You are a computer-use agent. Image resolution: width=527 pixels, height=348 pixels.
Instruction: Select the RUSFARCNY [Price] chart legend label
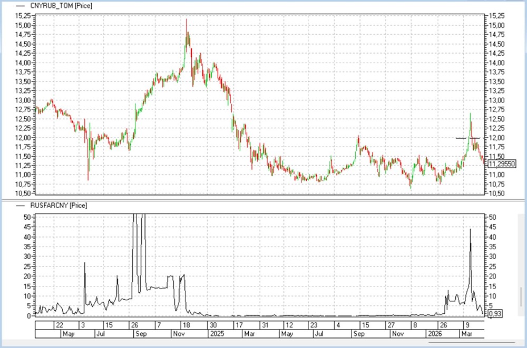58,206
